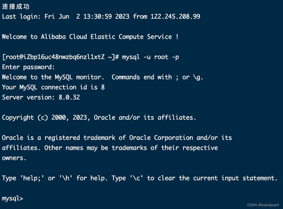283x209 pixels.
Task: Click the Enter password: line
Action: click(28, 67)
